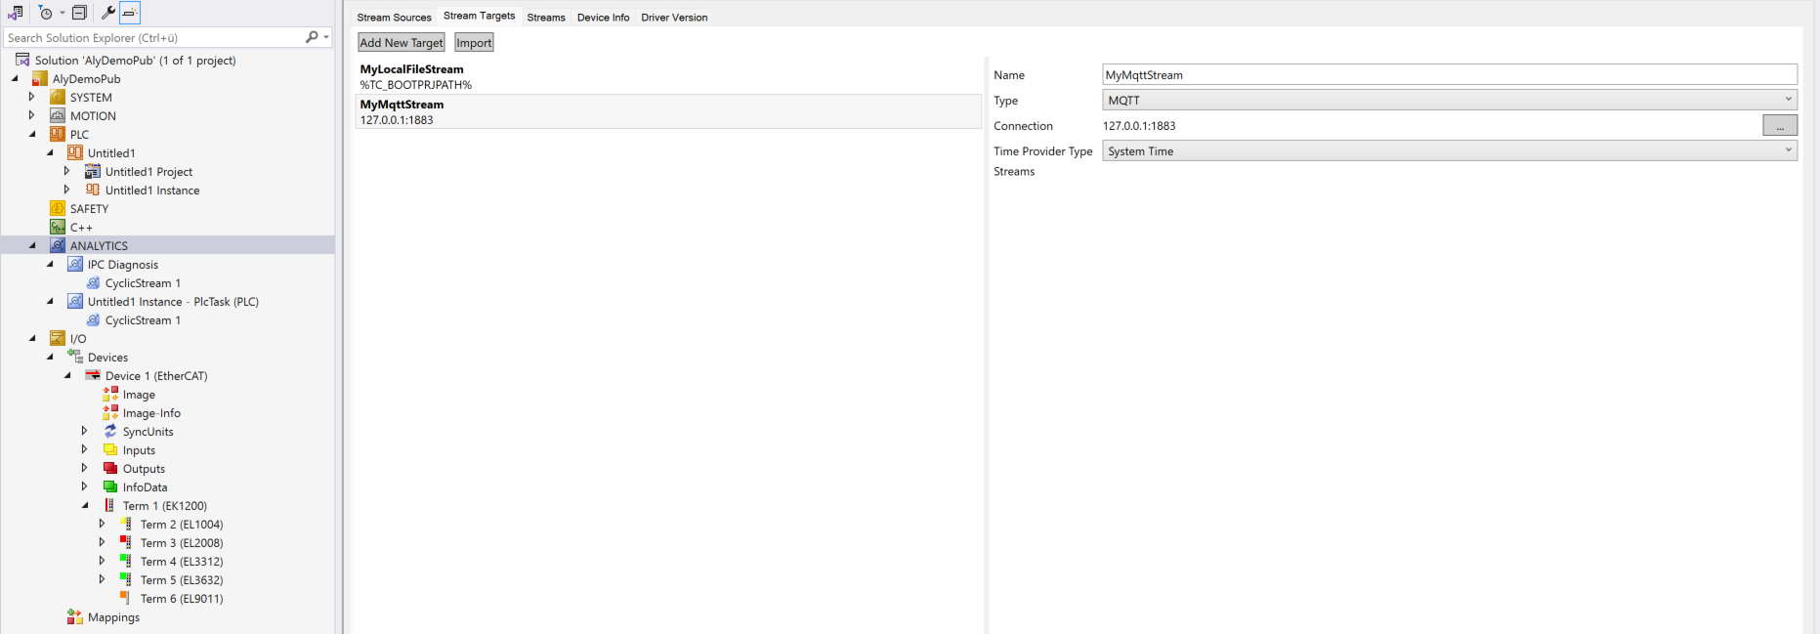Click the Term 6 (EL9011) terminal icon
Image resolution: width=1820 pixels, height=634 pixels.
tap(125, 598)
